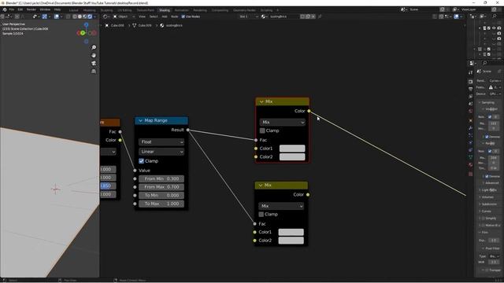Click the material browse sphere icon

click(x=264, y=17)
